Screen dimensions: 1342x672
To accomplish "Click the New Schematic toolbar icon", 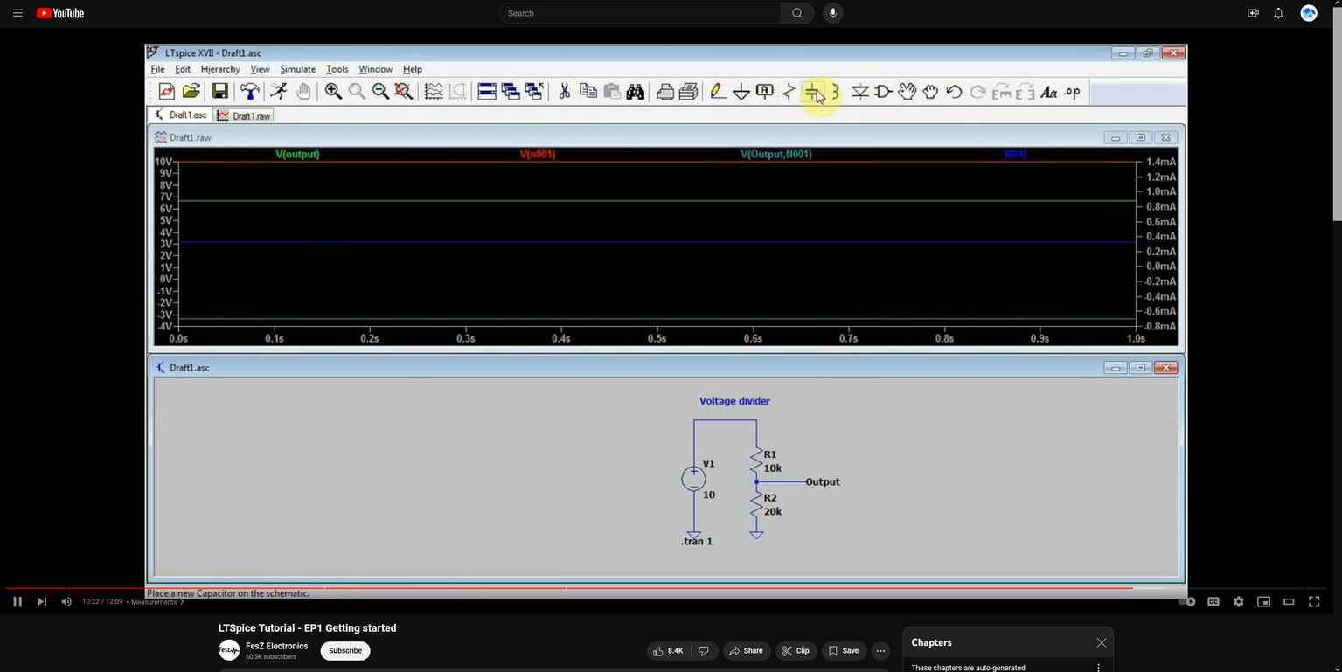I will pyautogui.click(x=166, y=92).
